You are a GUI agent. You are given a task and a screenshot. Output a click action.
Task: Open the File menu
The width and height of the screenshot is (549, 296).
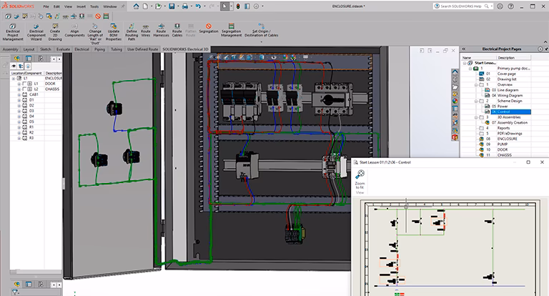click(46, 6)
